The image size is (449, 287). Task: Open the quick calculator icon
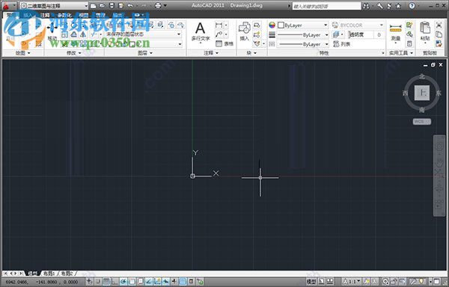pyautogui.click(x=409, y=44)
